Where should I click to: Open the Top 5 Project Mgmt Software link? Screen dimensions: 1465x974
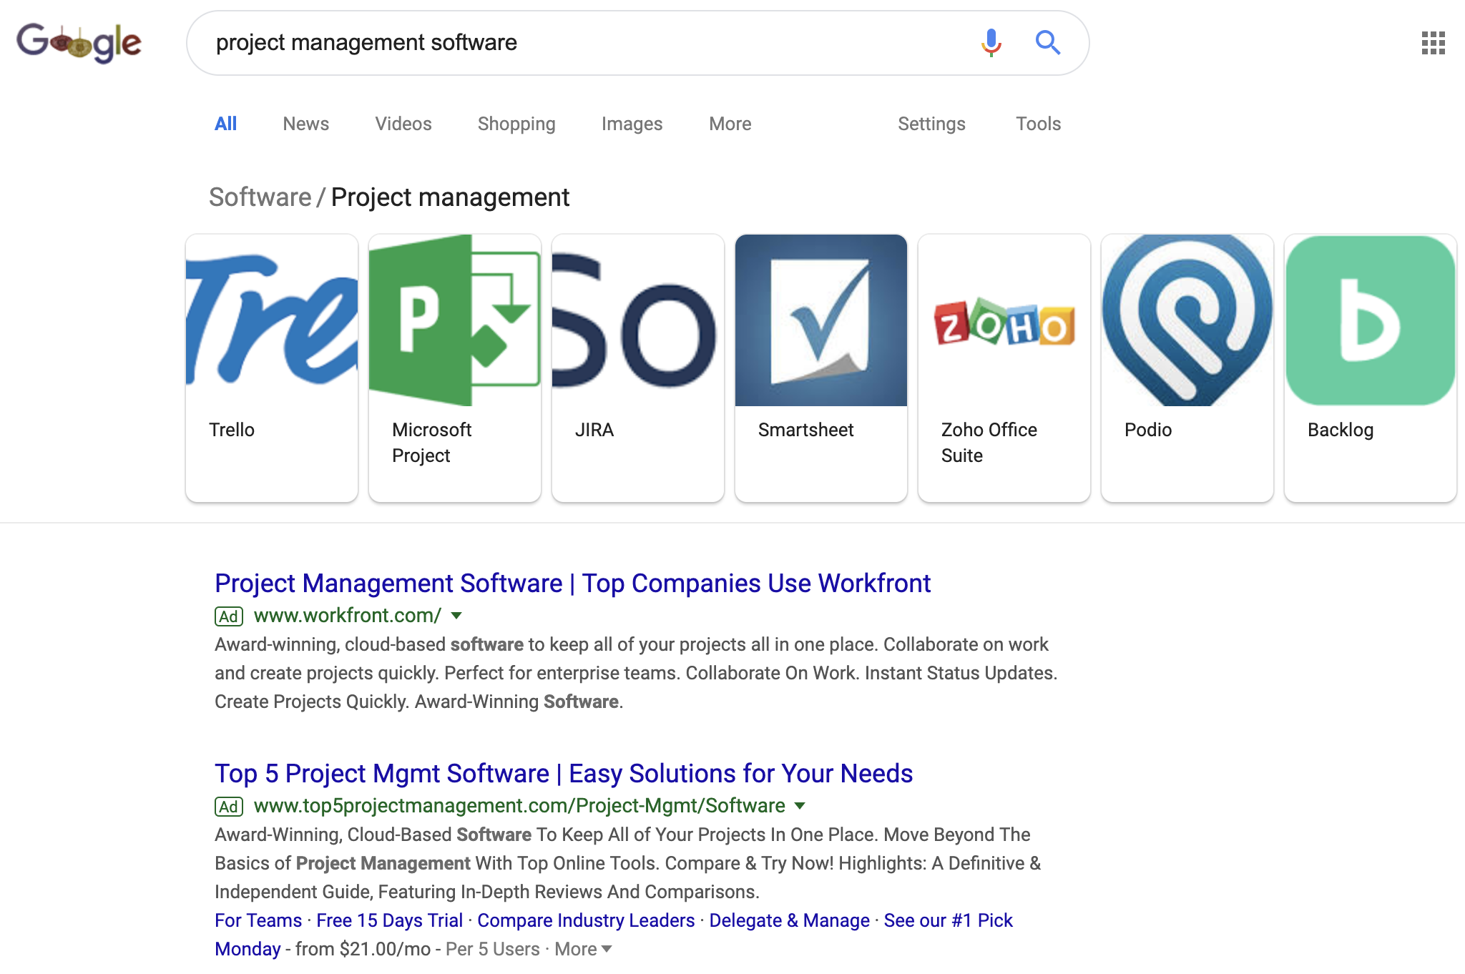[x=564, y=774]
